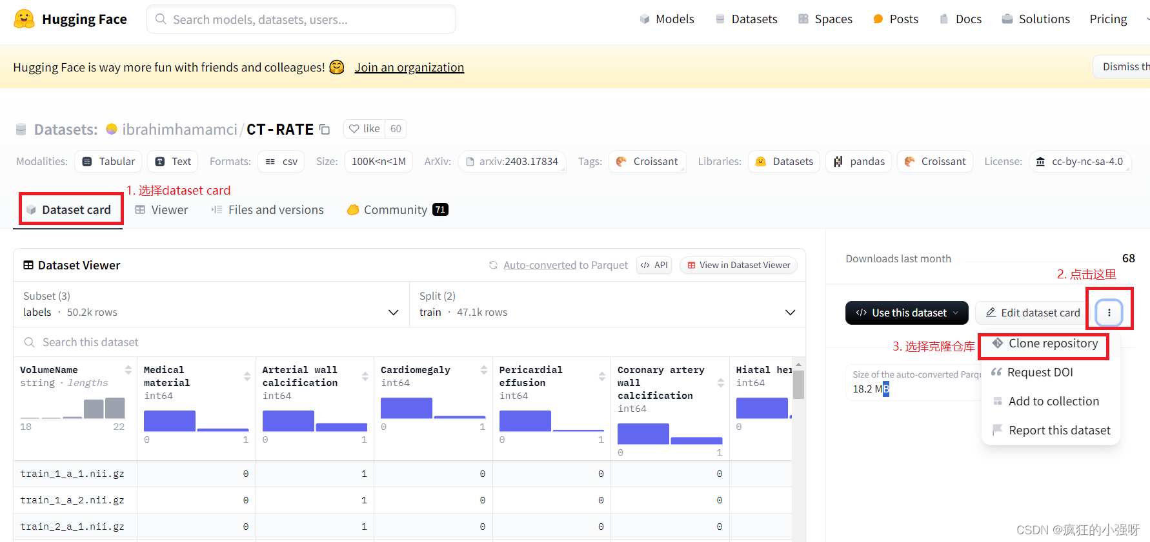Click the Downloads last month value 68
This screenshot has height=542, width=1150.
(x=1128, y=258)
